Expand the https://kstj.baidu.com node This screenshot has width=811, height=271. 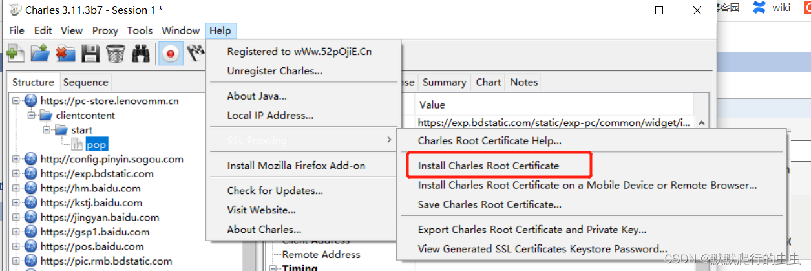coord(16,203)
